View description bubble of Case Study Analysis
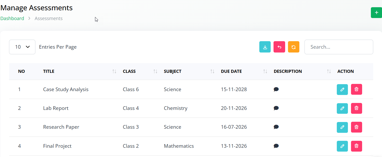The height and width of the screenshot is (157, 382). coord(276,89)
